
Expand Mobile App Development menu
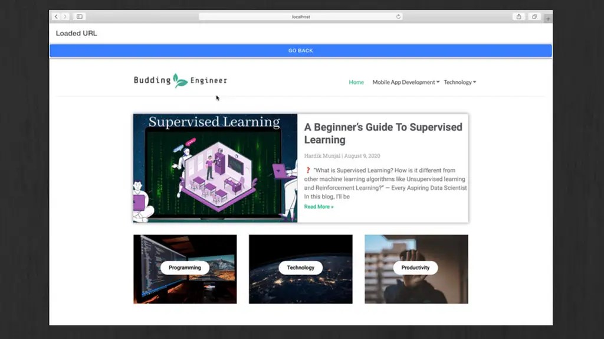[x=406, y=82]
